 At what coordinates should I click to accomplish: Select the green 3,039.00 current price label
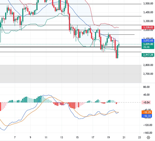(148, 44)
